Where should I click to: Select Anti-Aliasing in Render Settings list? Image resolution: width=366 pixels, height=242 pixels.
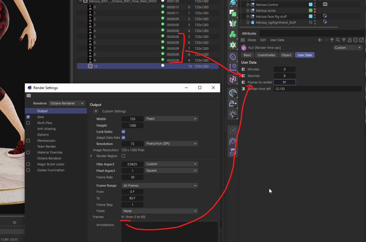pyautogui.click(x=47, y=129)
